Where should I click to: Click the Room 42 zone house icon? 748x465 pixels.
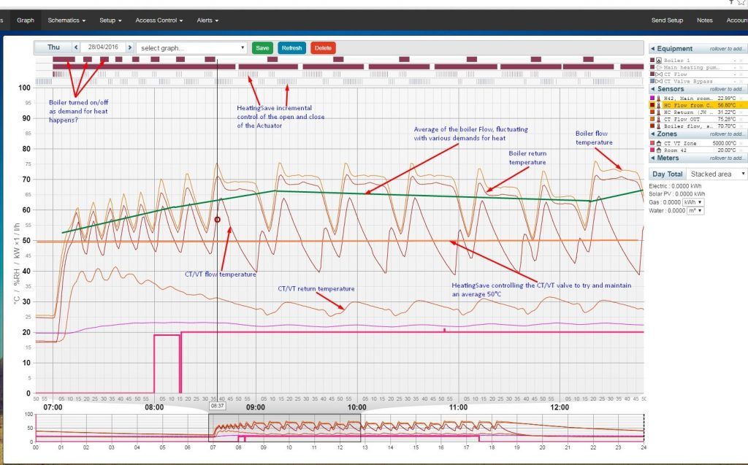tap(659, 150)
